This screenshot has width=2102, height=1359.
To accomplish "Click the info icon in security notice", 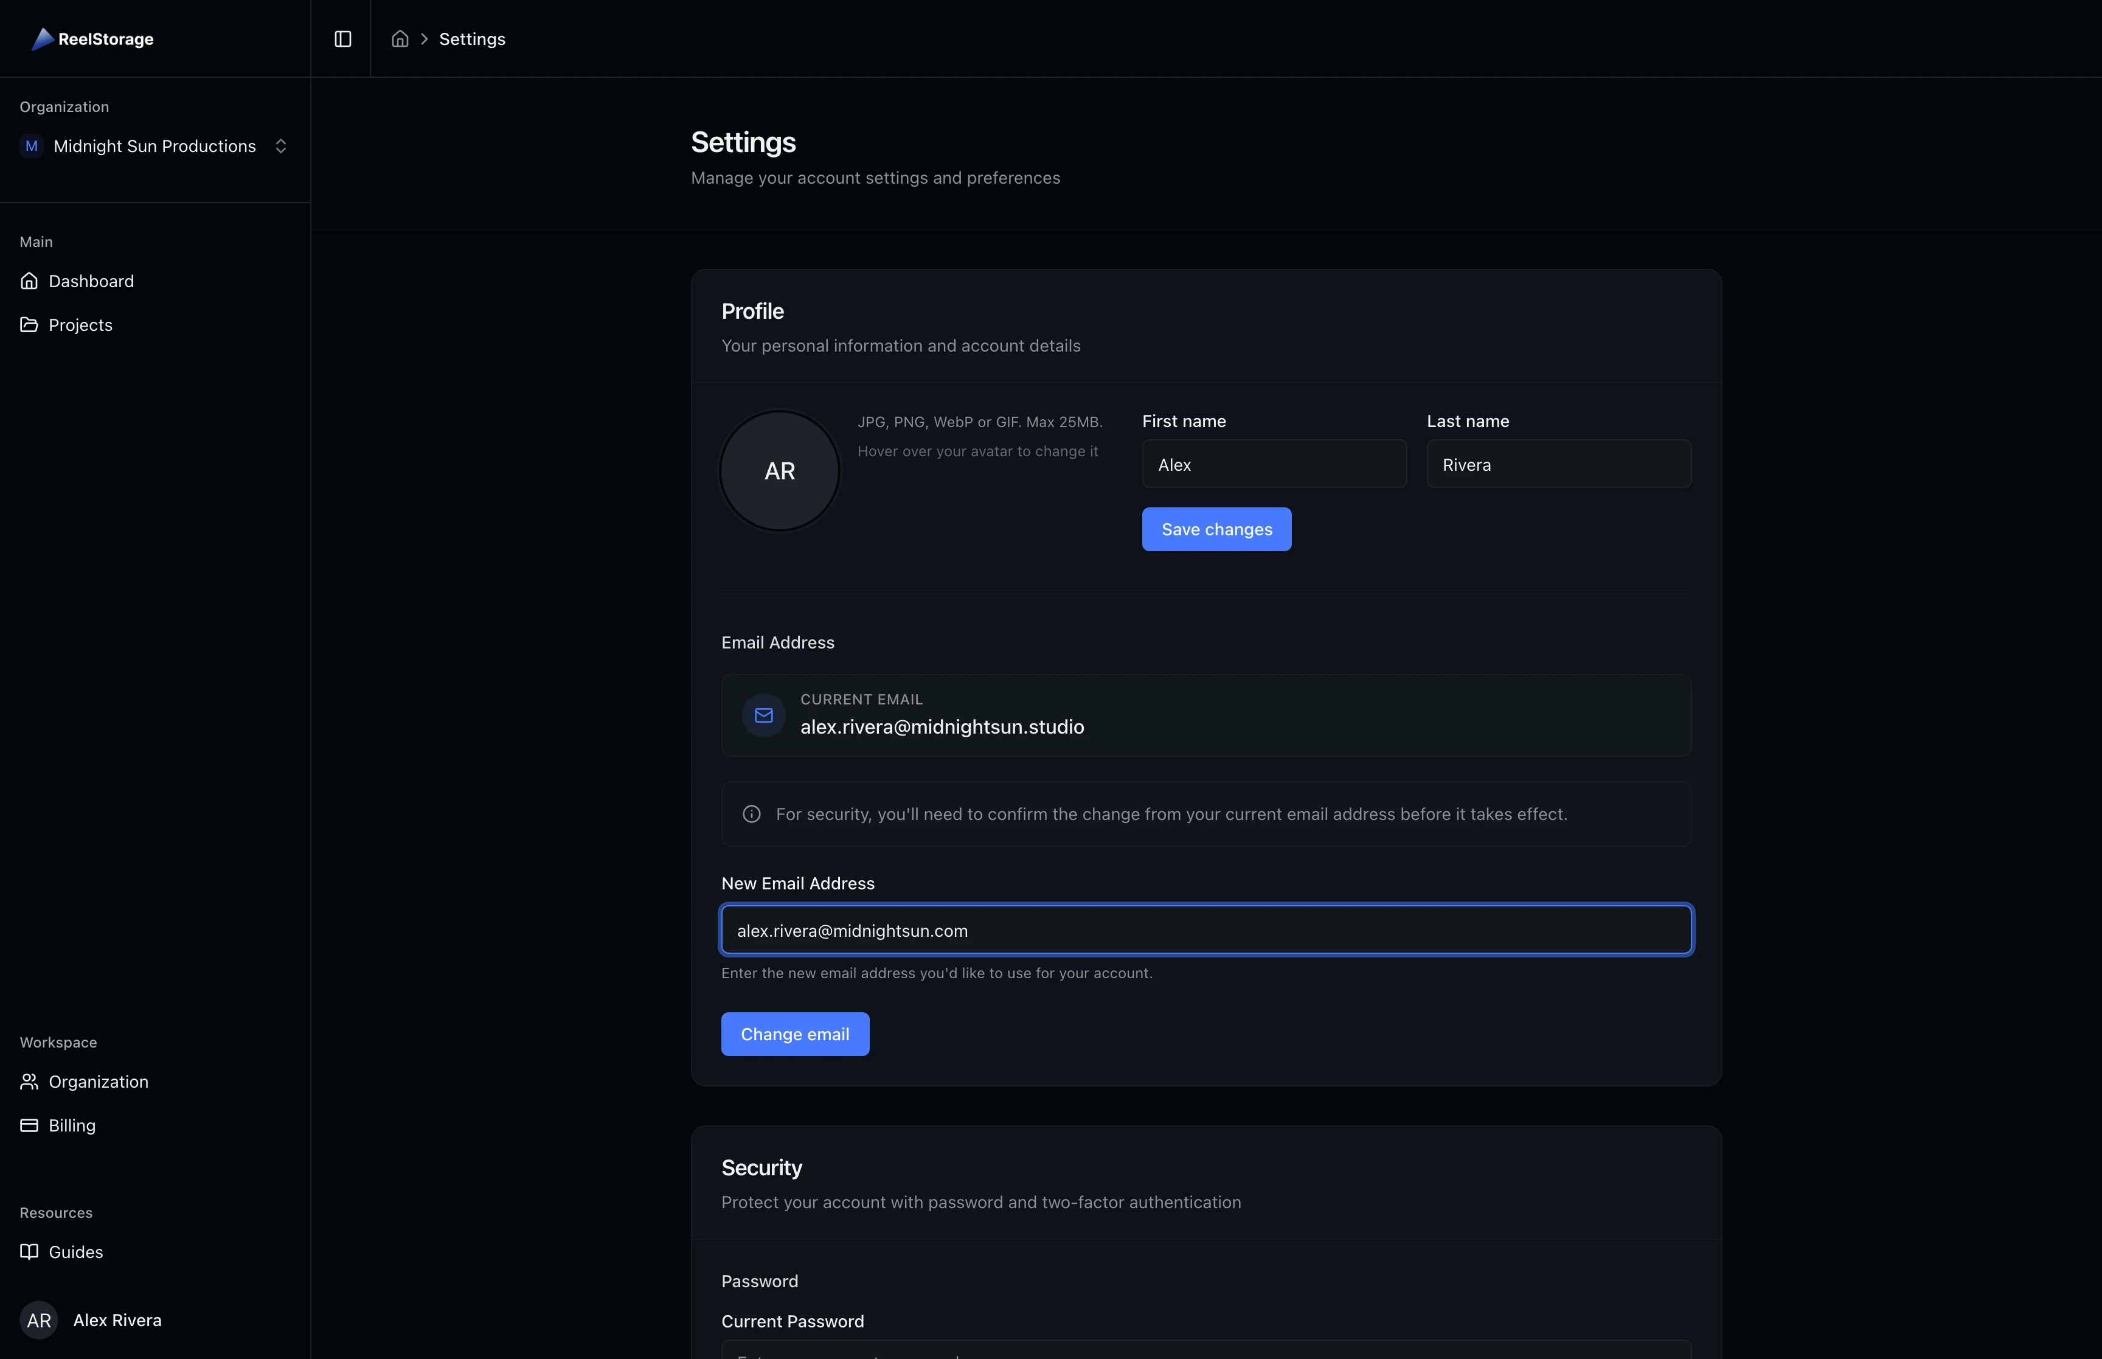I will click(x=752, y=813).
